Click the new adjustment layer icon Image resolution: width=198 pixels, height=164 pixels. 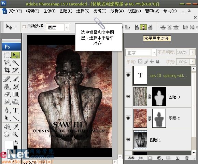(x=159, y=158)
